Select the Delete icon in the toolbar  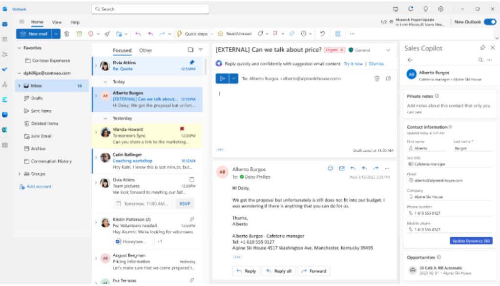(x=67, y=33)
